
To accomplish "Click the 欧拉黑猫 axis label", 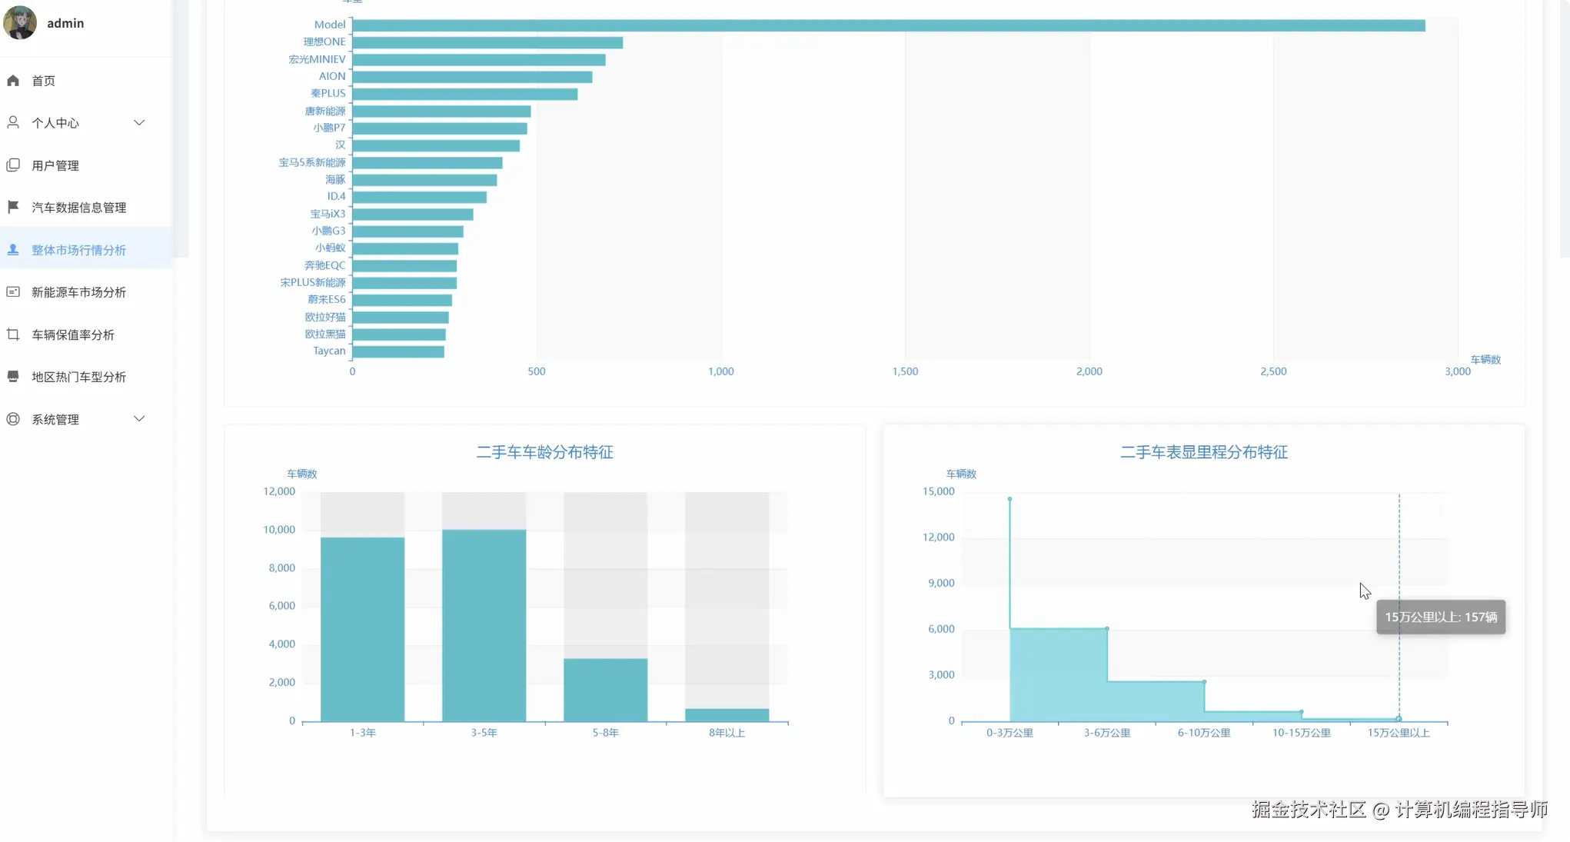I will click(x=325, y=334).
